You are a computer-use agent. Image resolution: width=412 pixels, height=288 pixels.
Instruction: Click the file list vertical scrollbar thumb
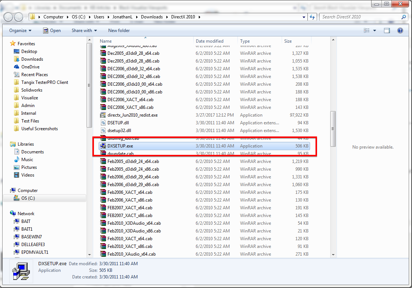pyautogui.click(x=333, y=129)
